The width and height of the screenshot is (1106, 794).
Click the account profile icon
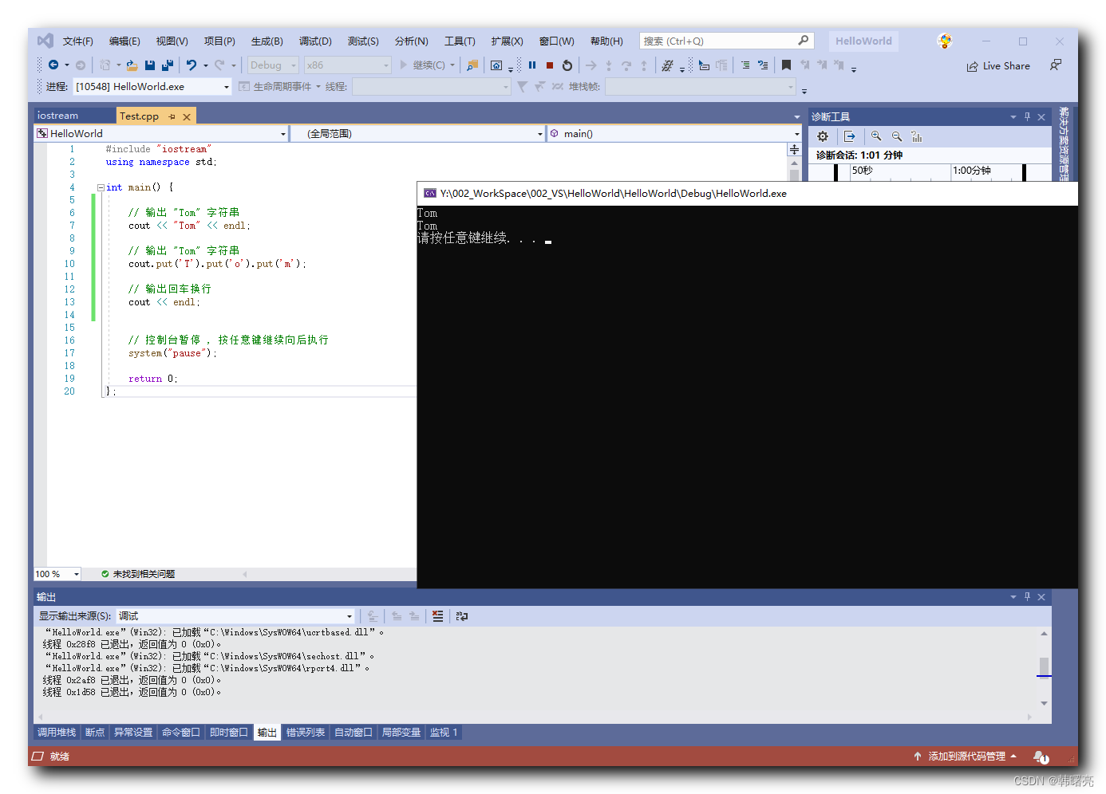tap(945, 41)
